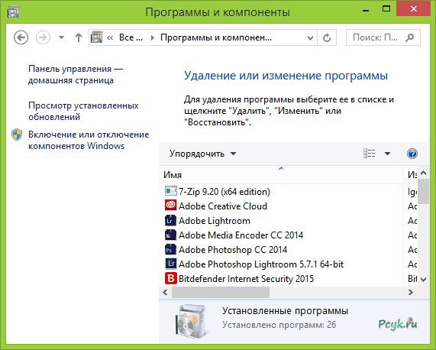Click the Forward navigation arrow
This screenshot has height=350, width=436.
[x=43, y=37]
